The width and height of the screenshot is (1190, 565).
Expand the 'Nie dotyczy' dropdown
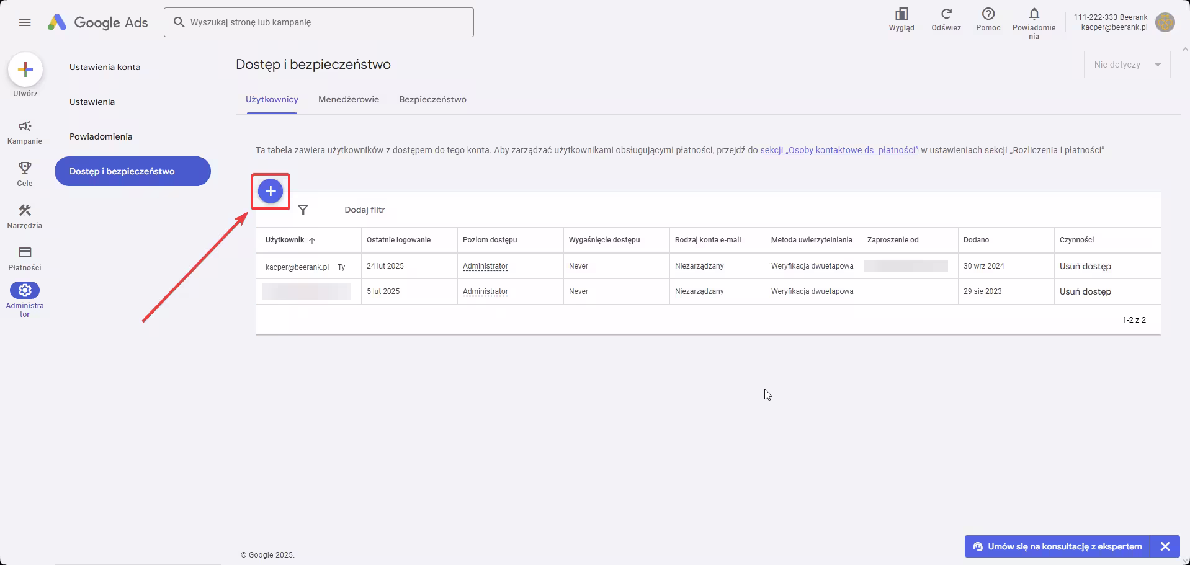pyautogui.click(x=1127, y=65)
